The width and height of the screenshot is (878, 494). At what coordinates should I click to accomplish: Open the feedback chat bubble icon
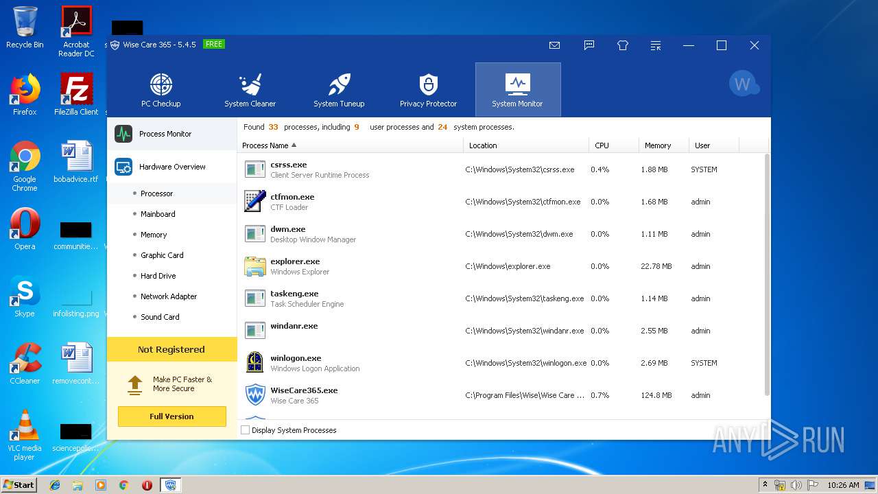589,45
